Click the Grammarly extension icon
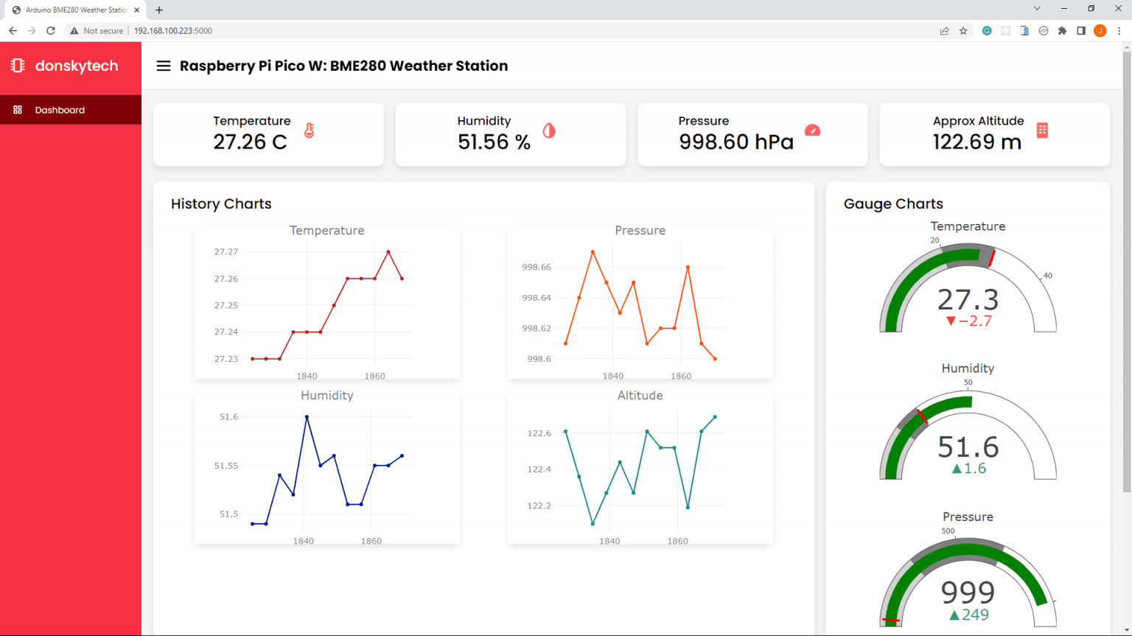 [987, 30]
